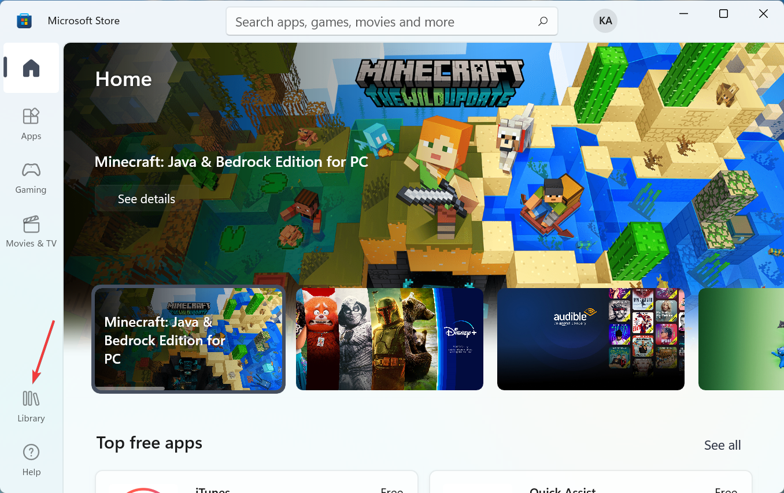The width and height of the screenshot is (784, 493).
Task: Open the Quick Assist app card
Action: point(590,481)
